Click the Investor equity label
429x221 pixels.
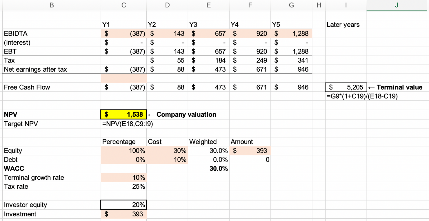[x=26, y=205]
